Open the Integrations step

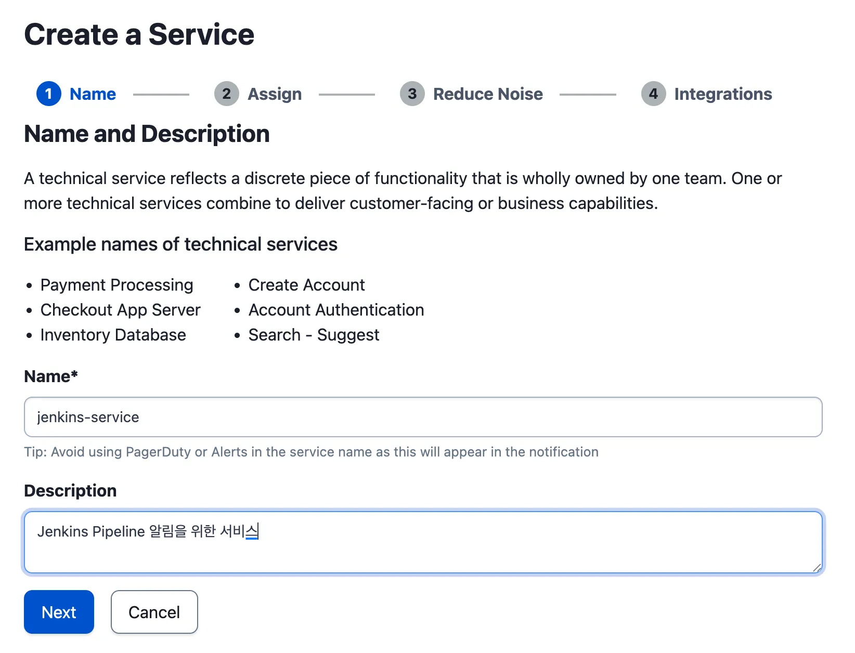coord(723,94)
